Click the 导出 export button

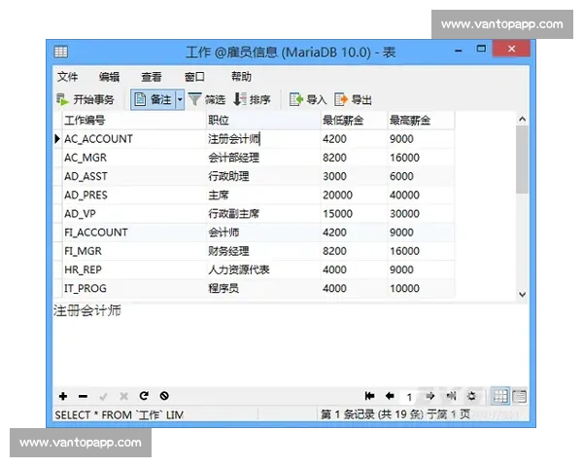[x=354, y=99]
